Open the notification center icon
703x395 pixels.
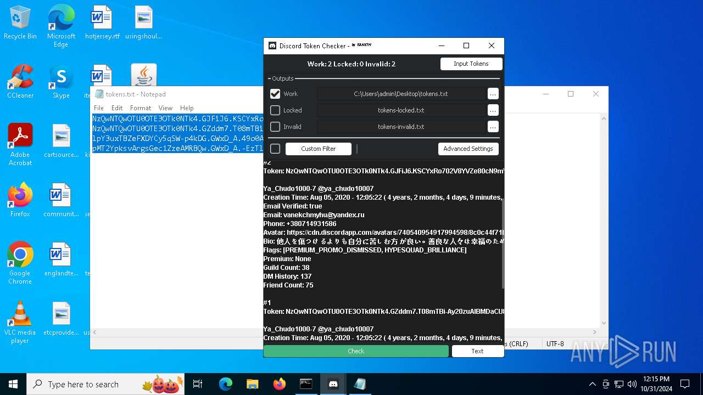(685, 384)
